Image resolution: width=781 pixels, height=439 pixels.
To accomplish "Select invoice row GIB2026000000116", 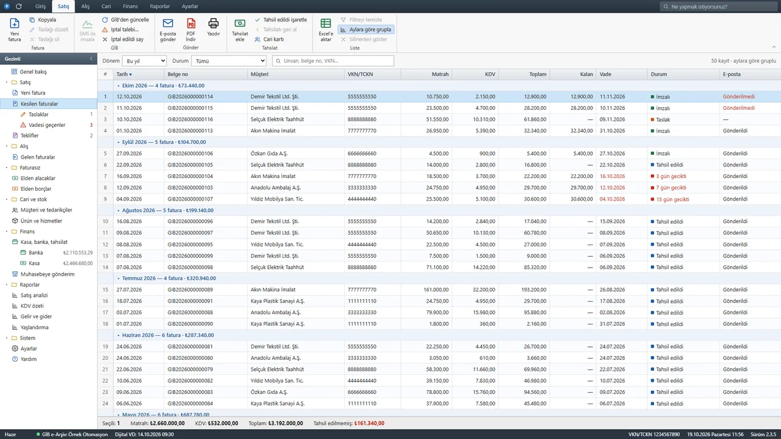I will [x=439, y=120].
